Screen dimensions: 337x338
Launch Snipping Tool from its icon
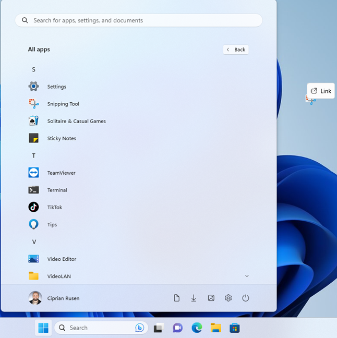tap(33, 104)
